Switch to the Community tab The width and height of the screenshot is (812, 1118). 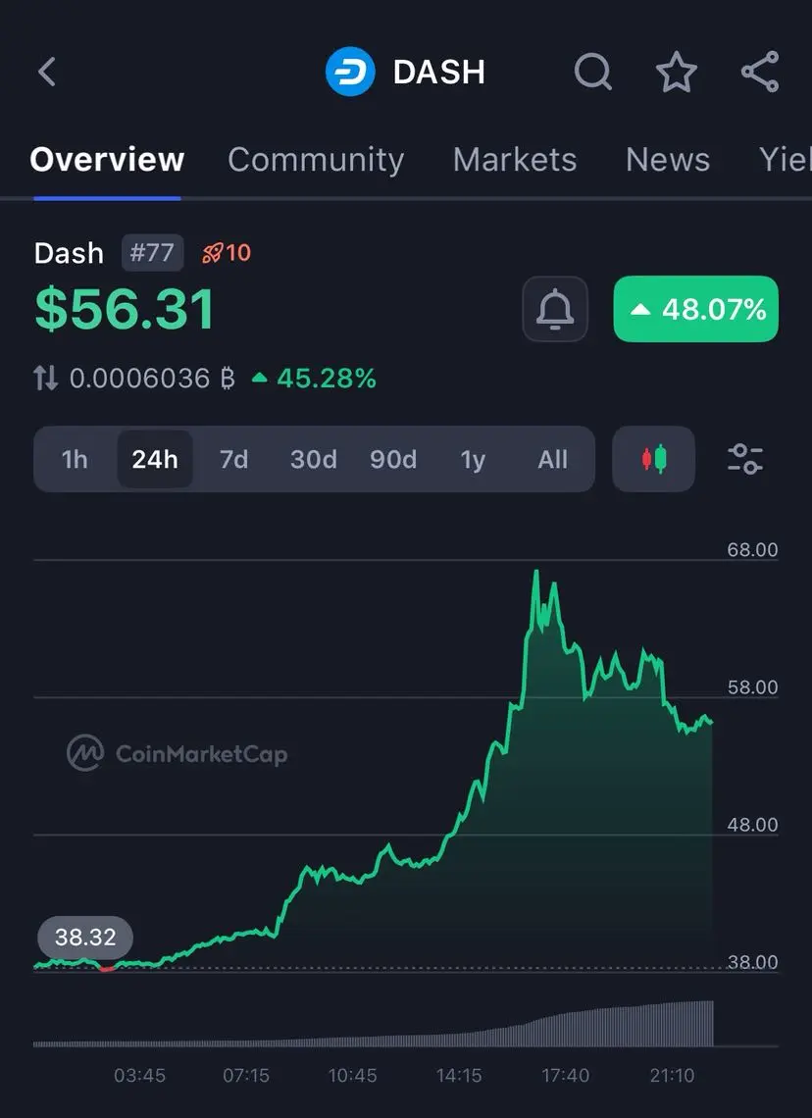tap(316, 160)
